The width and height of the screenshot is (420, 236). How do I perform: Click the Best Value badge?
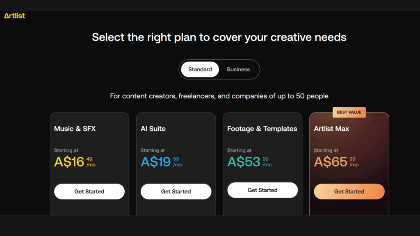point(349,112)
